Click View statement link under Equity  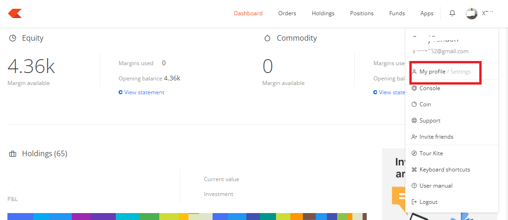[144, 92]
